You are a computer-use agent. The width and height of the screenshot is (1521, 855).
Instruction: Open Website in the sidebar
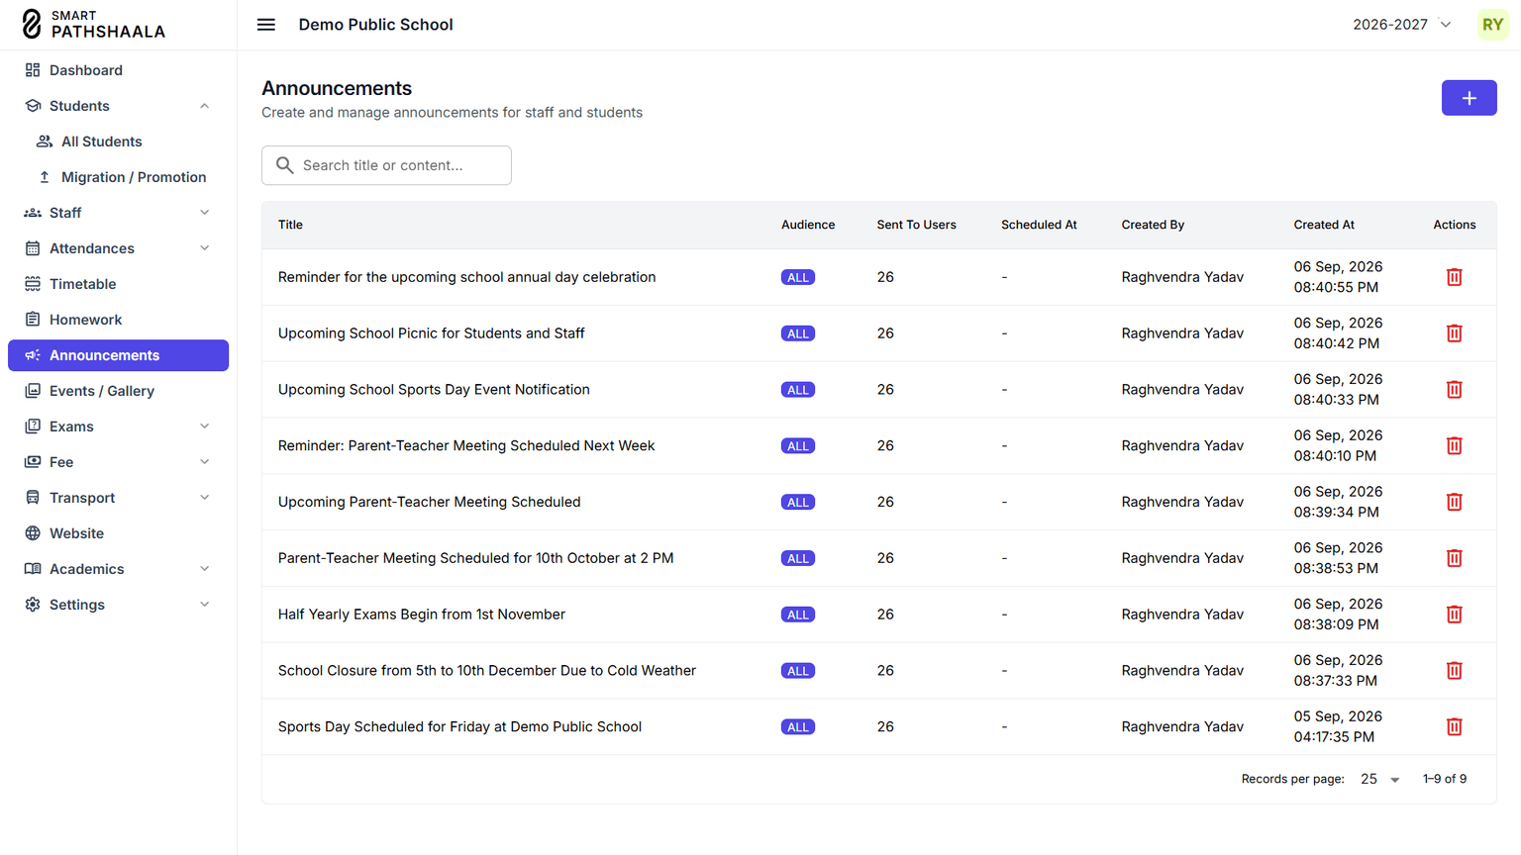(119, 533)
